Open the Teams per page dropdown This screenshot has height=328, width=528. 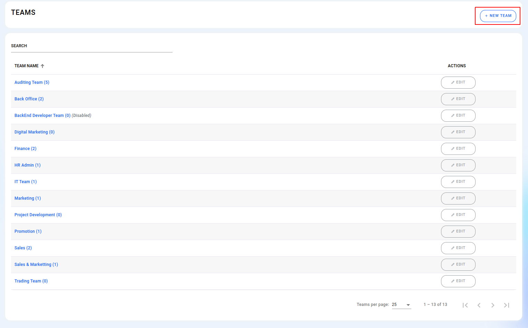click(x=401, y=305)
